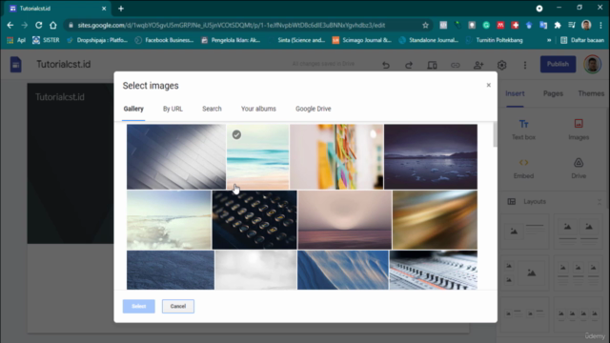Viewport: 610px width, 343px height.
Task: Switch to the Insert side panel tab
Action: click(x=515, y=93)
